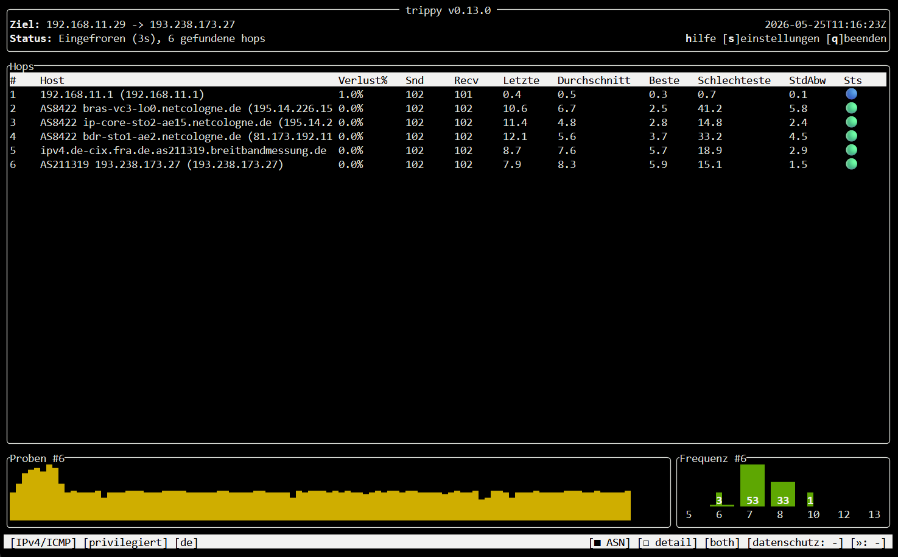Select hop ip-core-sto2-ae15.netcologne.de
898x557 pixels.
(448, 122)
